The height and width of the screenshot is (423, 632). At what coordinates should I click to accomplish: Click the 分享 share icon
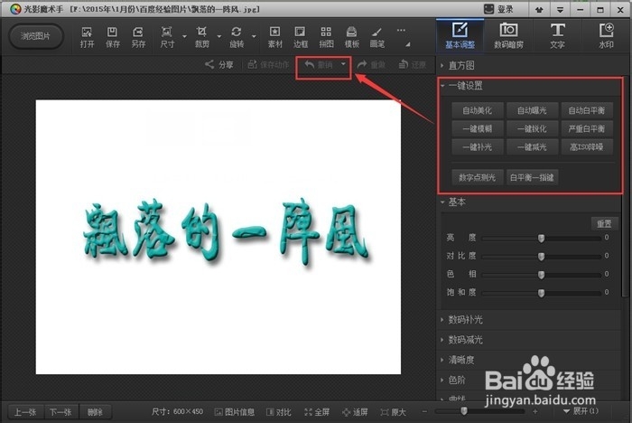[219, 64]
